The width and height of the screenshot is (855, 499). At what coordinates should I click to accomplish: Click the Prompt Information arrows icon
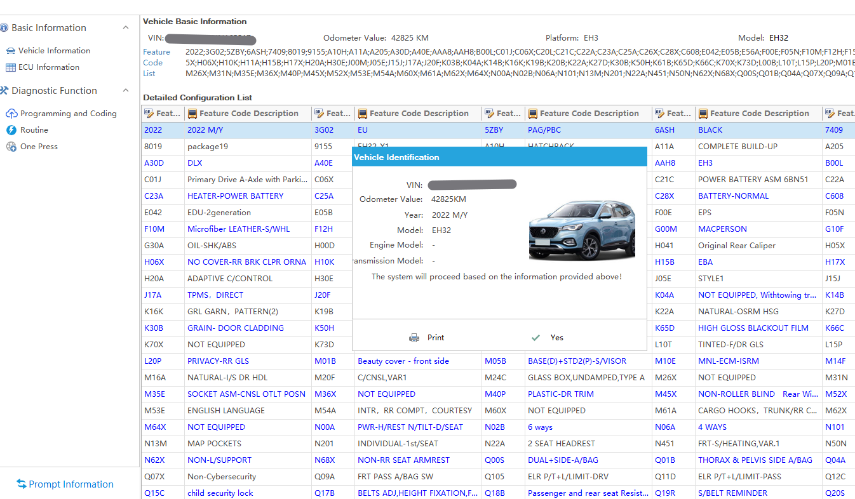[x=21, y=484]
